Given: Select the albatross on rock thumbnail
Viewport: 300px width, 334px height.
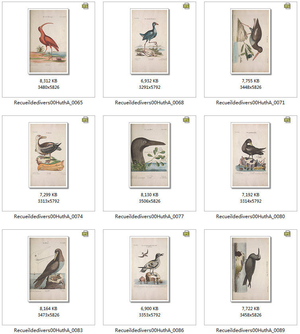Looking at the screenshot, I should [48, 155].
